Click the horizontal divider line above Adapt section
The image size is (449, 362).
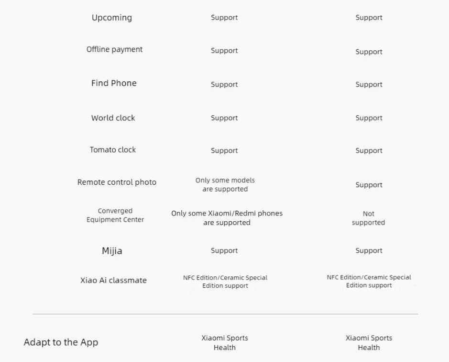(x=225, y=314)
